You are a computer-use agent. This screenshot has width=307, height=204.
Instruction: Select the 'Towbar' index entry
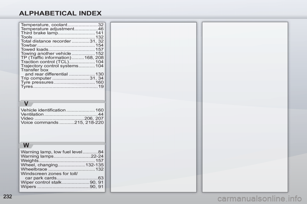(62, 45)
